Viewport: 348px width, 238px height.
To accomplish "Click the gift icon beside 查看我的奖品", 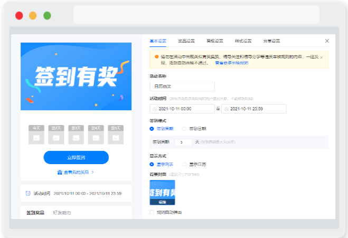I will coord(60,173).
